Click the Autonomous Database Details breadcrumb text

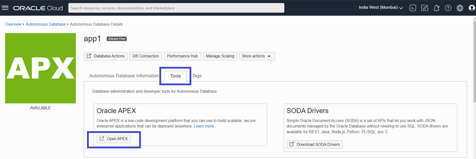click(96, 24)
